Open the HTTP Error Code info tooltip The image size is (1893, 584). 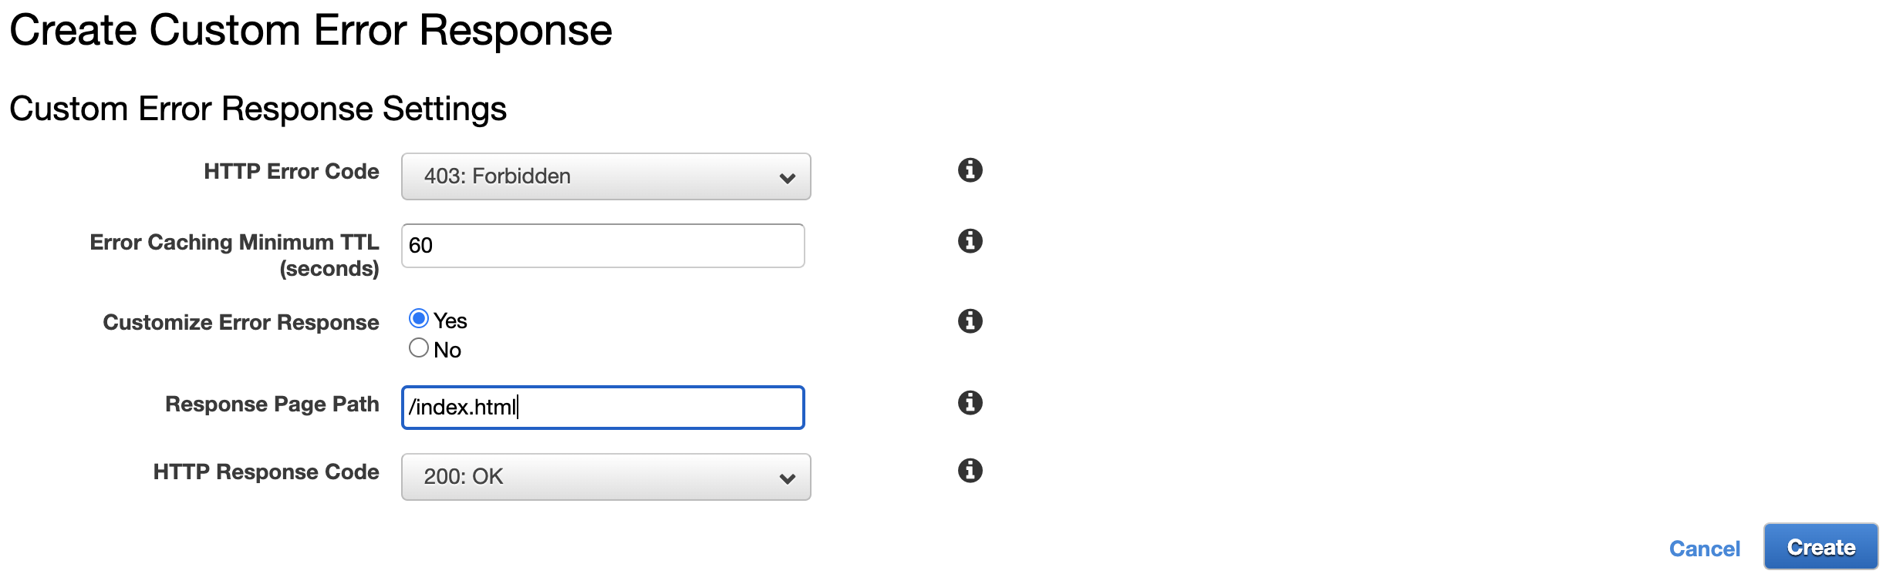tap(971, 171)
